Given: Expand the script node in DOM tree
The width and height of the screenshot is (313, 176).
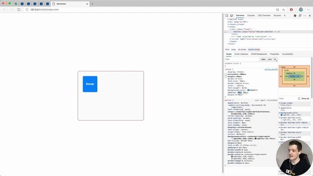Looking at the screenshot, I should tap(230, 39).
